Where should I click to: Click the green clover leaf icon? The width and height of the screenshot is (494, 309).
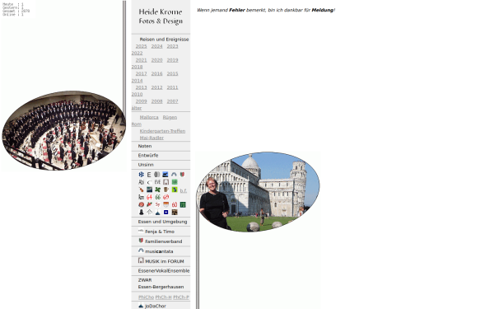157,190
